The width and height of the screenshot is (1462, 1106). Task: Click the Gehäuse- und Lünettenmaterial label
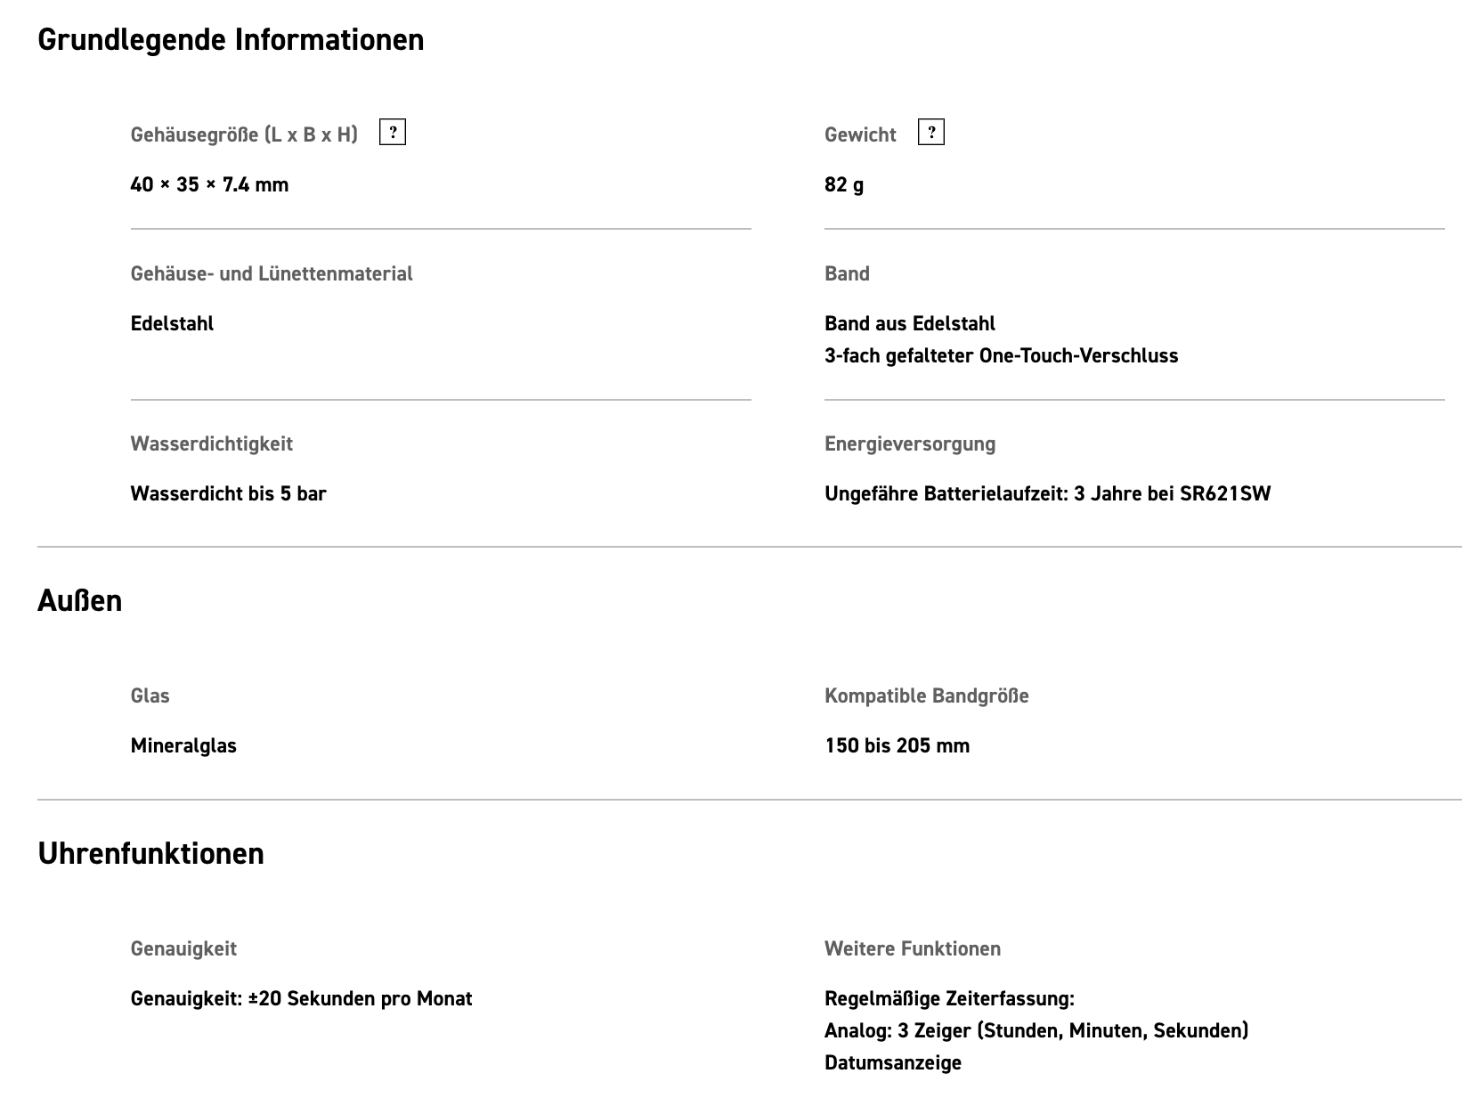coord(272,274)
